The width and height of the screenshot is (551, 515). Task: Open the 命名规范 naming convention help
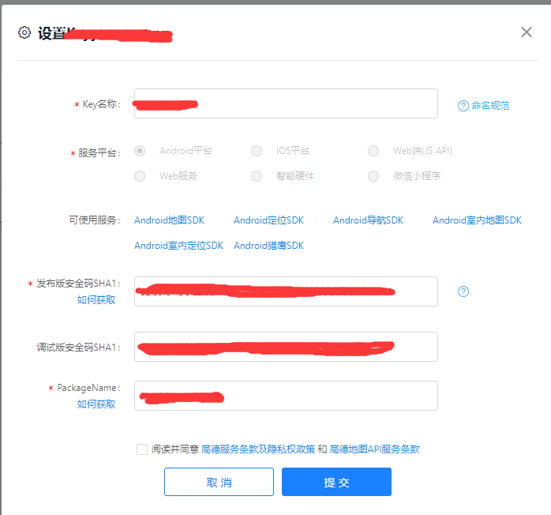click(490, 106)
